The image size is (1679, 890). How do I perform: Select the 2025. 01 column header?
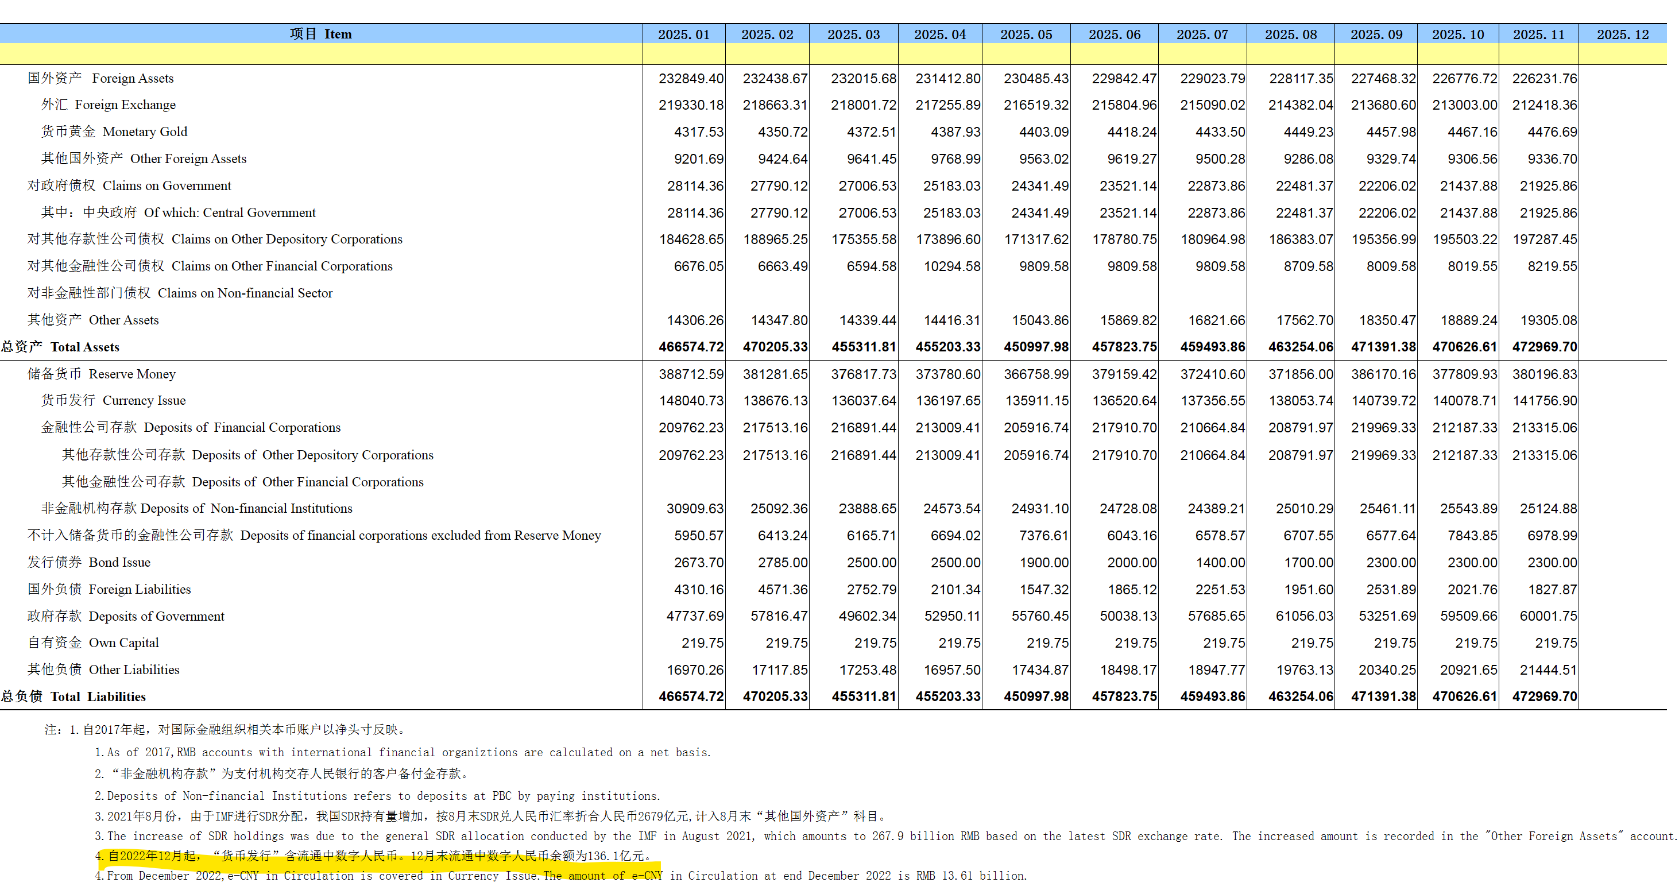pyautogui.click(x=683, y=34)
